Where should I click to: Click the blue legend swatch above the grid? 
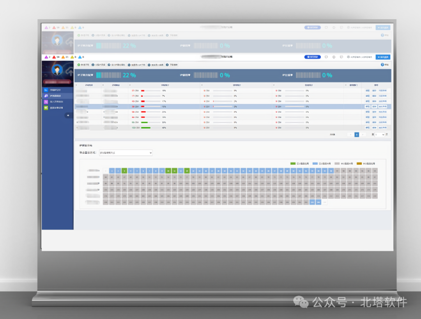point(315,164)
